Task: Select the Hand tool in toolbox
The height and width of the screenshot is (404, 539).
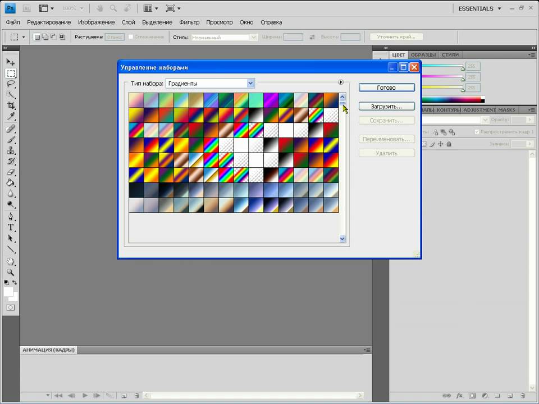Action: (x=11, y=261)
